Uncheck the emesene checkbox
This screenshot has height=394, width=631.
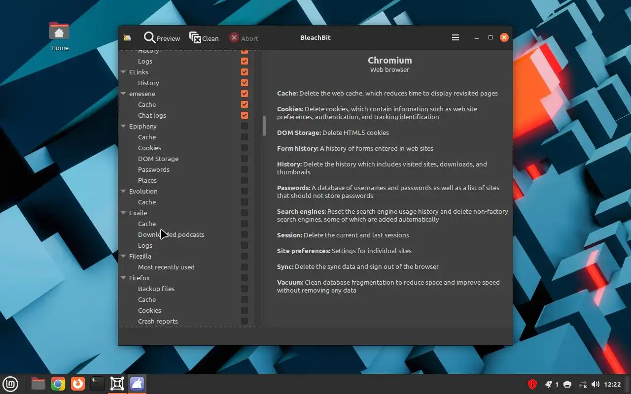tap(245, 94)
